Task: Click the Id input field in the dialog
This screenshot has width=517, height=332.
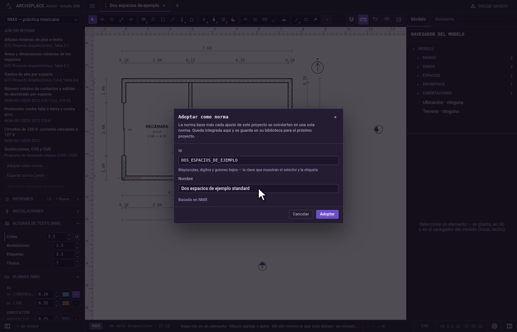Action: click(x=258, y=160)
